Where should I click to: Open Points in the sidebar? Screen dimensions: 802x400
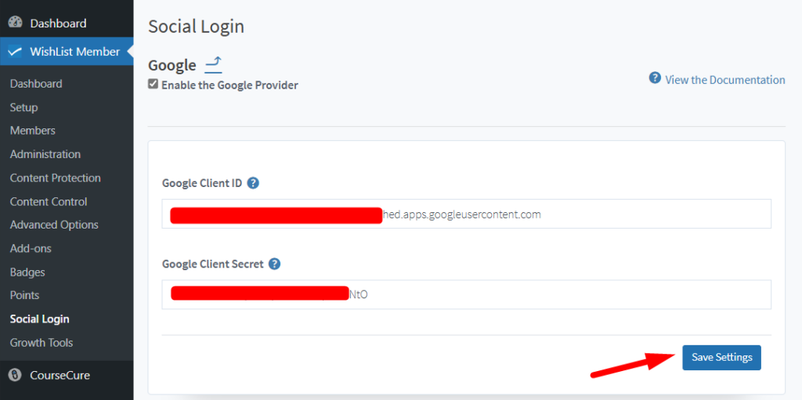pyautogui.click(x=24, y=295)
